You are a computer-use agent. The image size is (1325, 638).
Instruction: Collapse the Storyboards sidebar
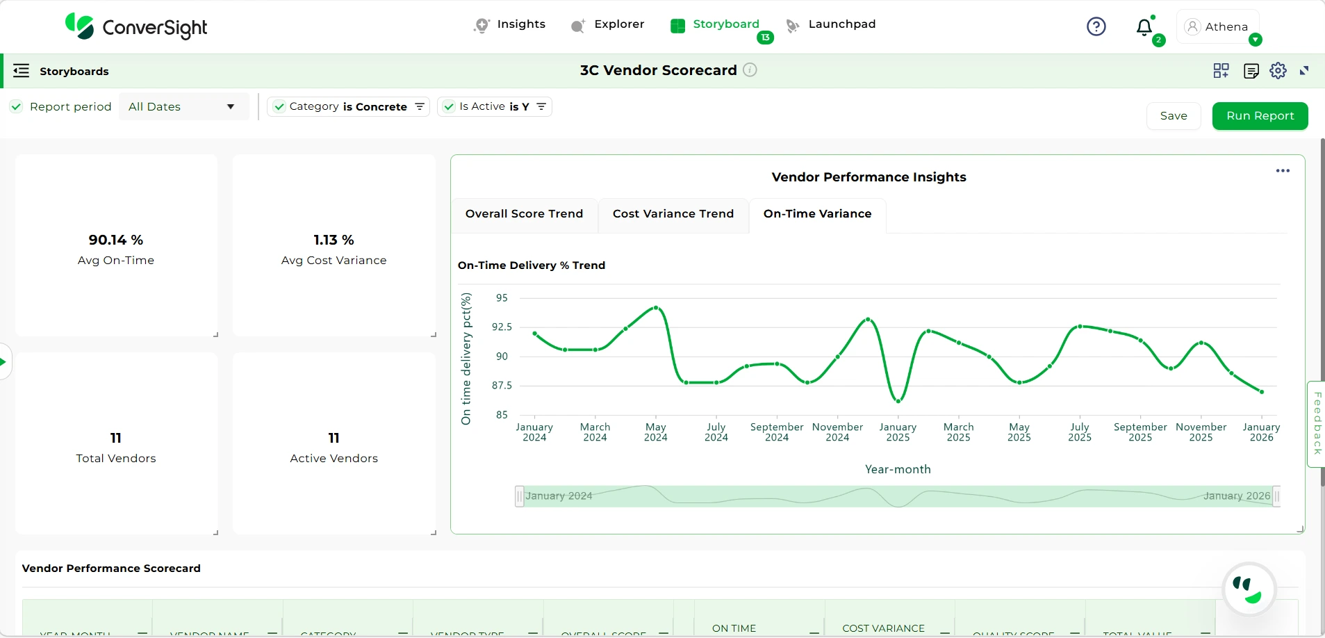pos(21,70)
